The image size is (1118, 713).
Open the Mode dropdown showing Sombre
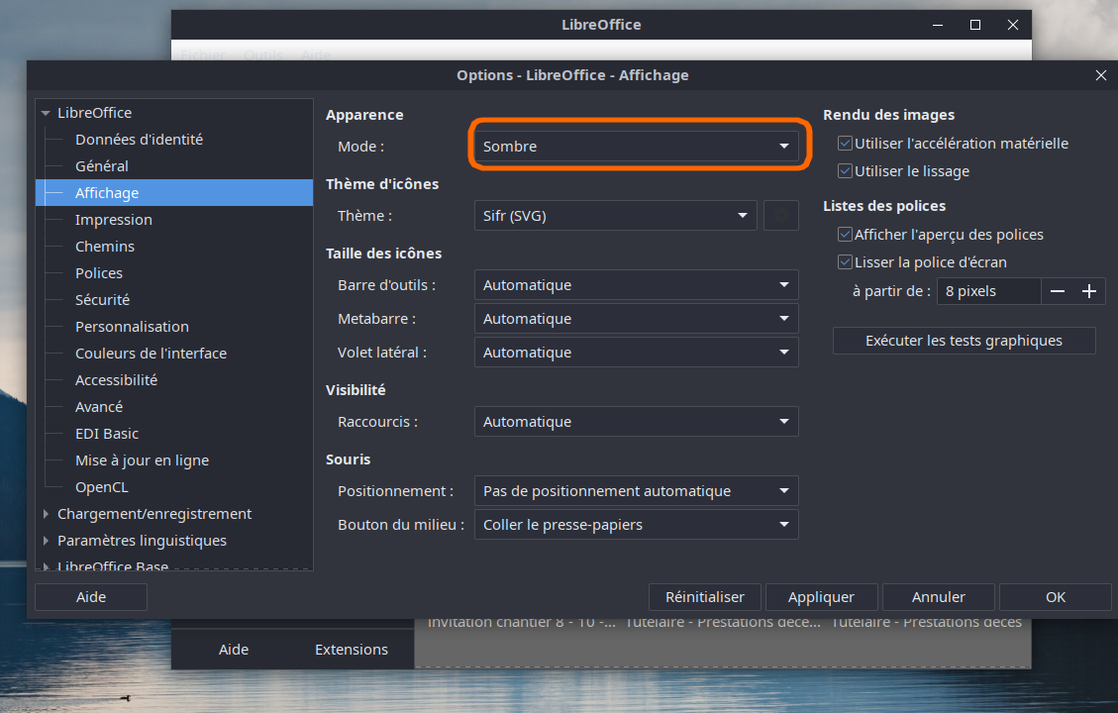click(x=636, y=147)
